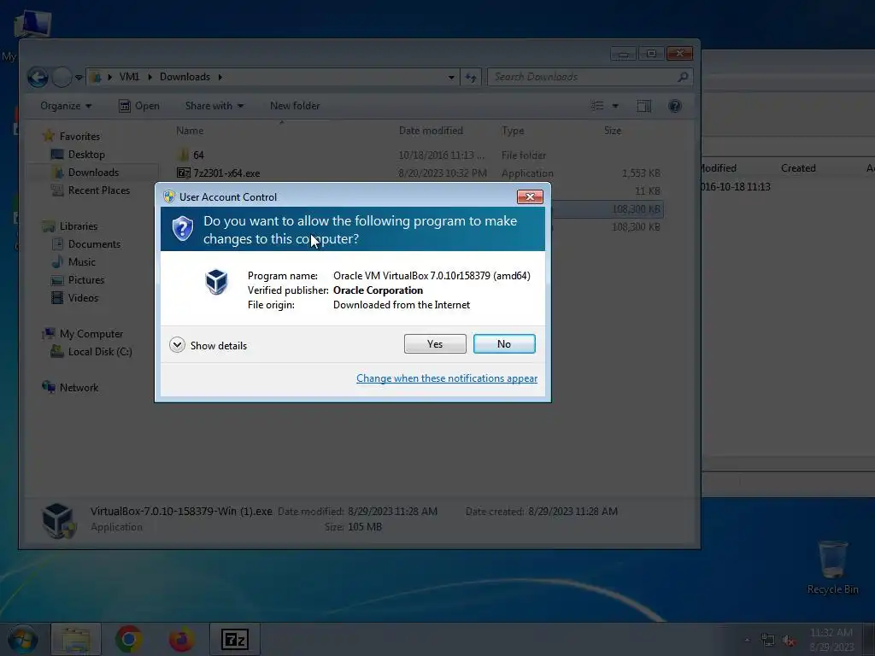Click the Search Downloads field
The image size is (875, 656).
[590, 77]
